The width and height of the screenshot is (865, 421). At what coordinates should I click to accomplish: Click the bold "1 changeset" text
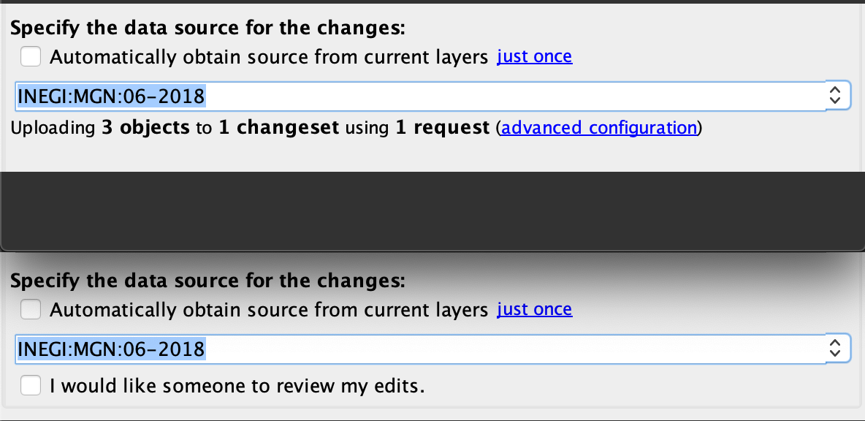click(x=278, y=128)
